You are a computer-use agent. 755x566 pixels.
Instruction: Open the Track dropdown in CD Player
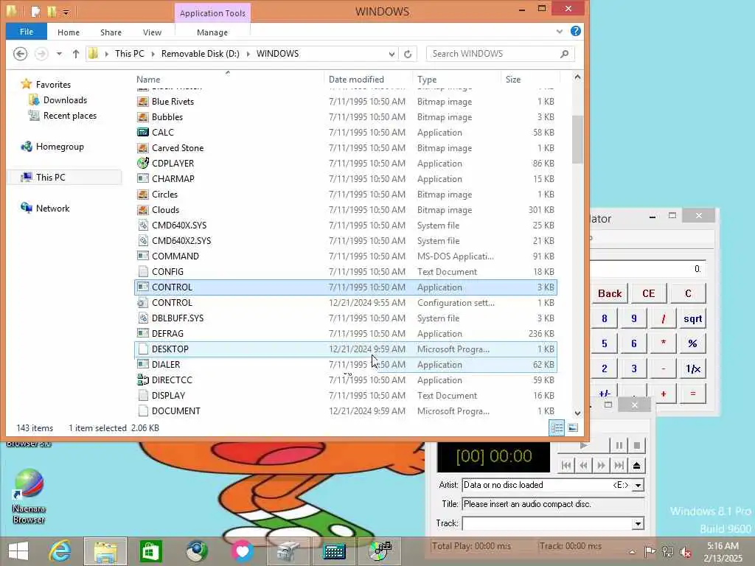coord(638,524)
